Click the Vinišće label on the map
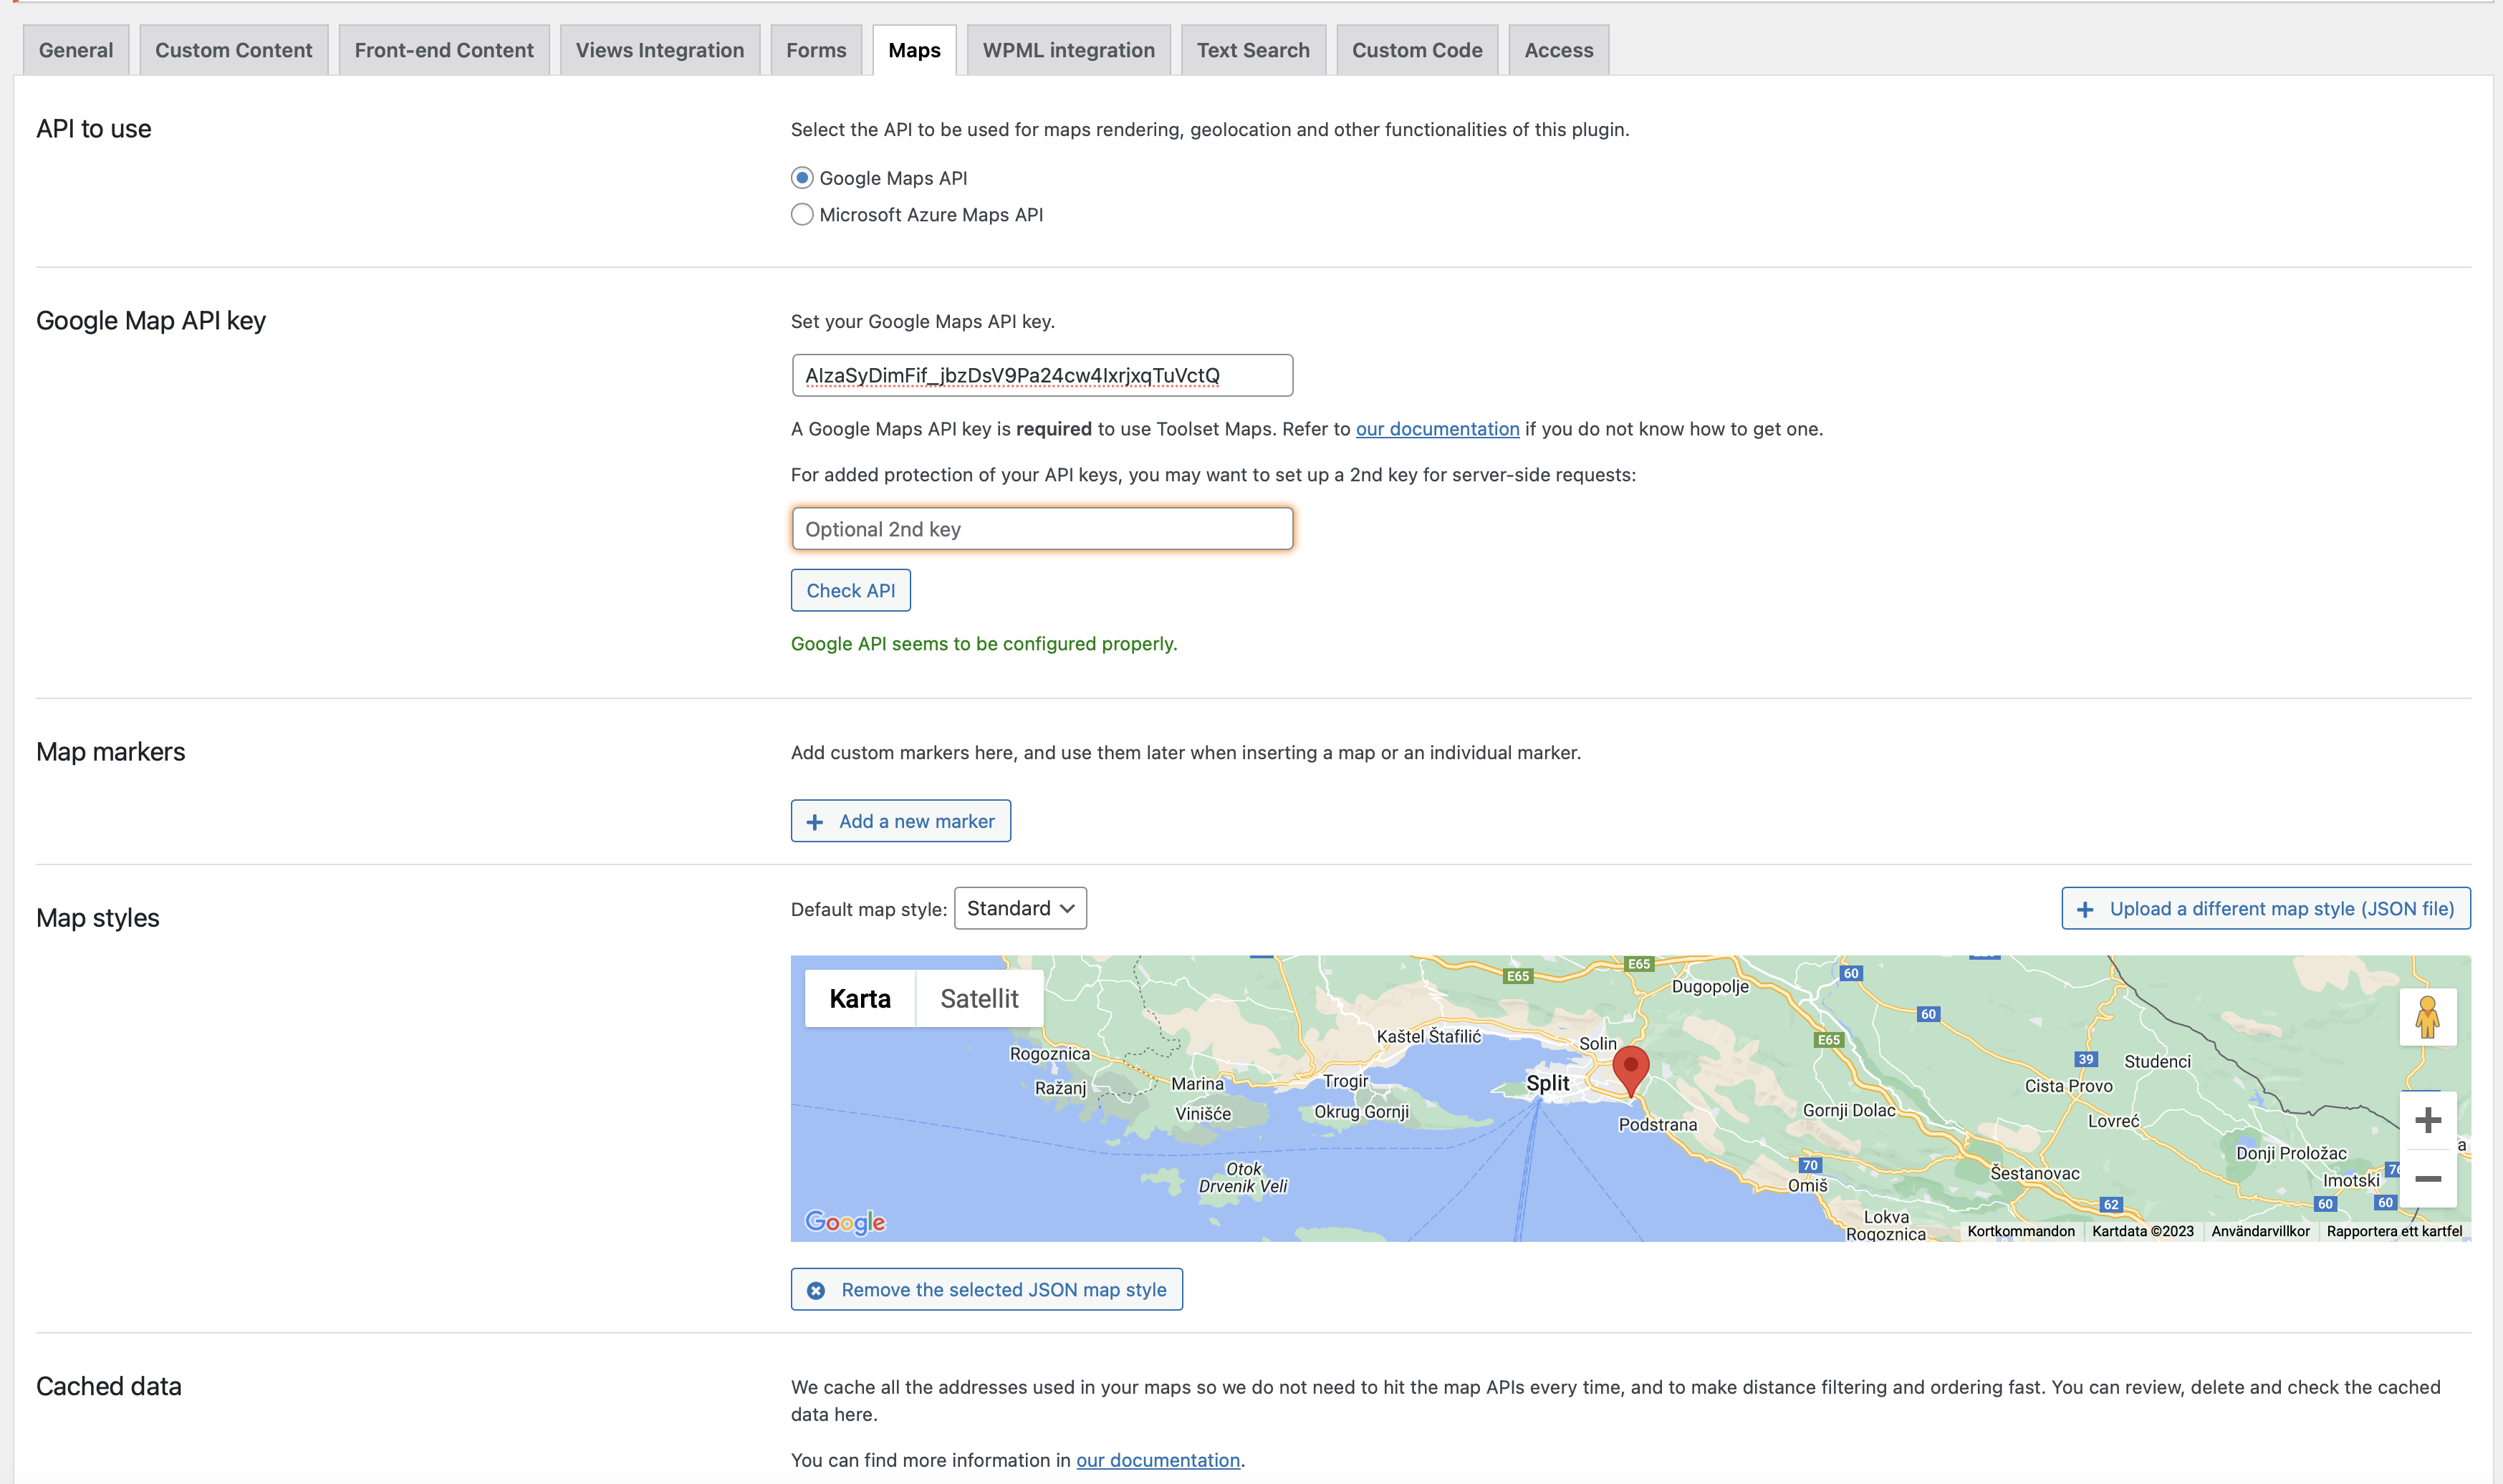The image size is (2503, 1484). pos(1203,1114)
